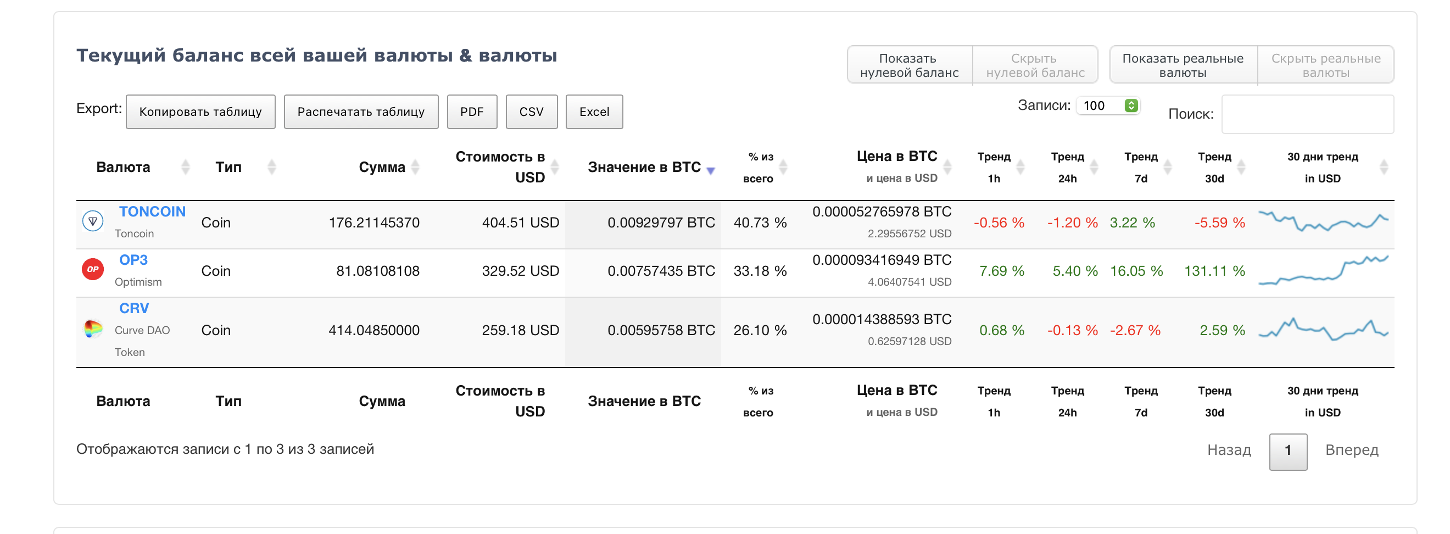Sort by Тренд 24h arrows

[x=1094, y=166]
